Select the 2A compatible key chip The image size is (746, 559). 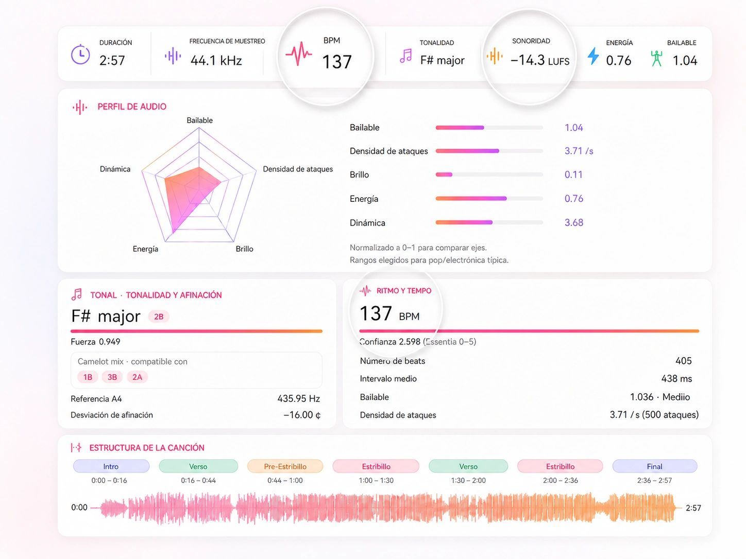coord(137,377)
